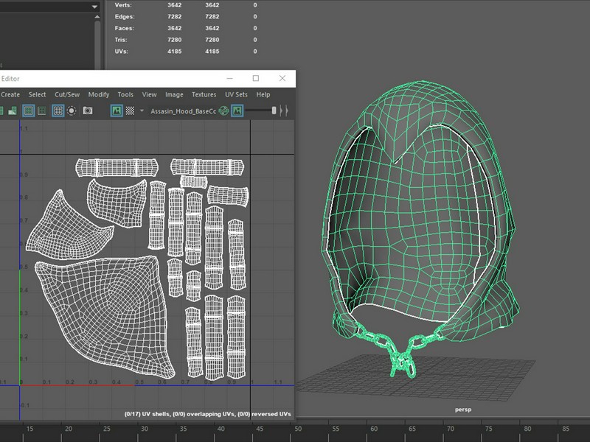Click the Assasin_Hood_BaseCc texture name

[183, 111]
